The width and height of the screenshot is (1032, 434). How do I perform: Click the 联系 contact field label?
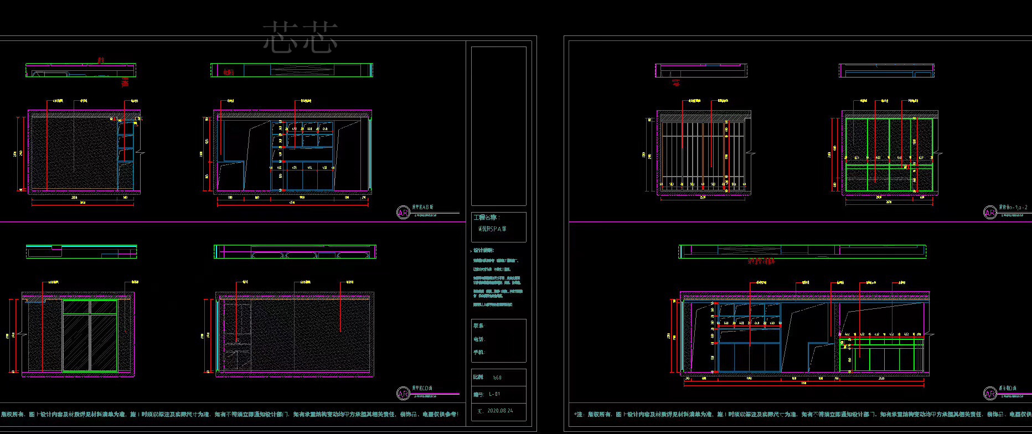click(x=478, y=325)
